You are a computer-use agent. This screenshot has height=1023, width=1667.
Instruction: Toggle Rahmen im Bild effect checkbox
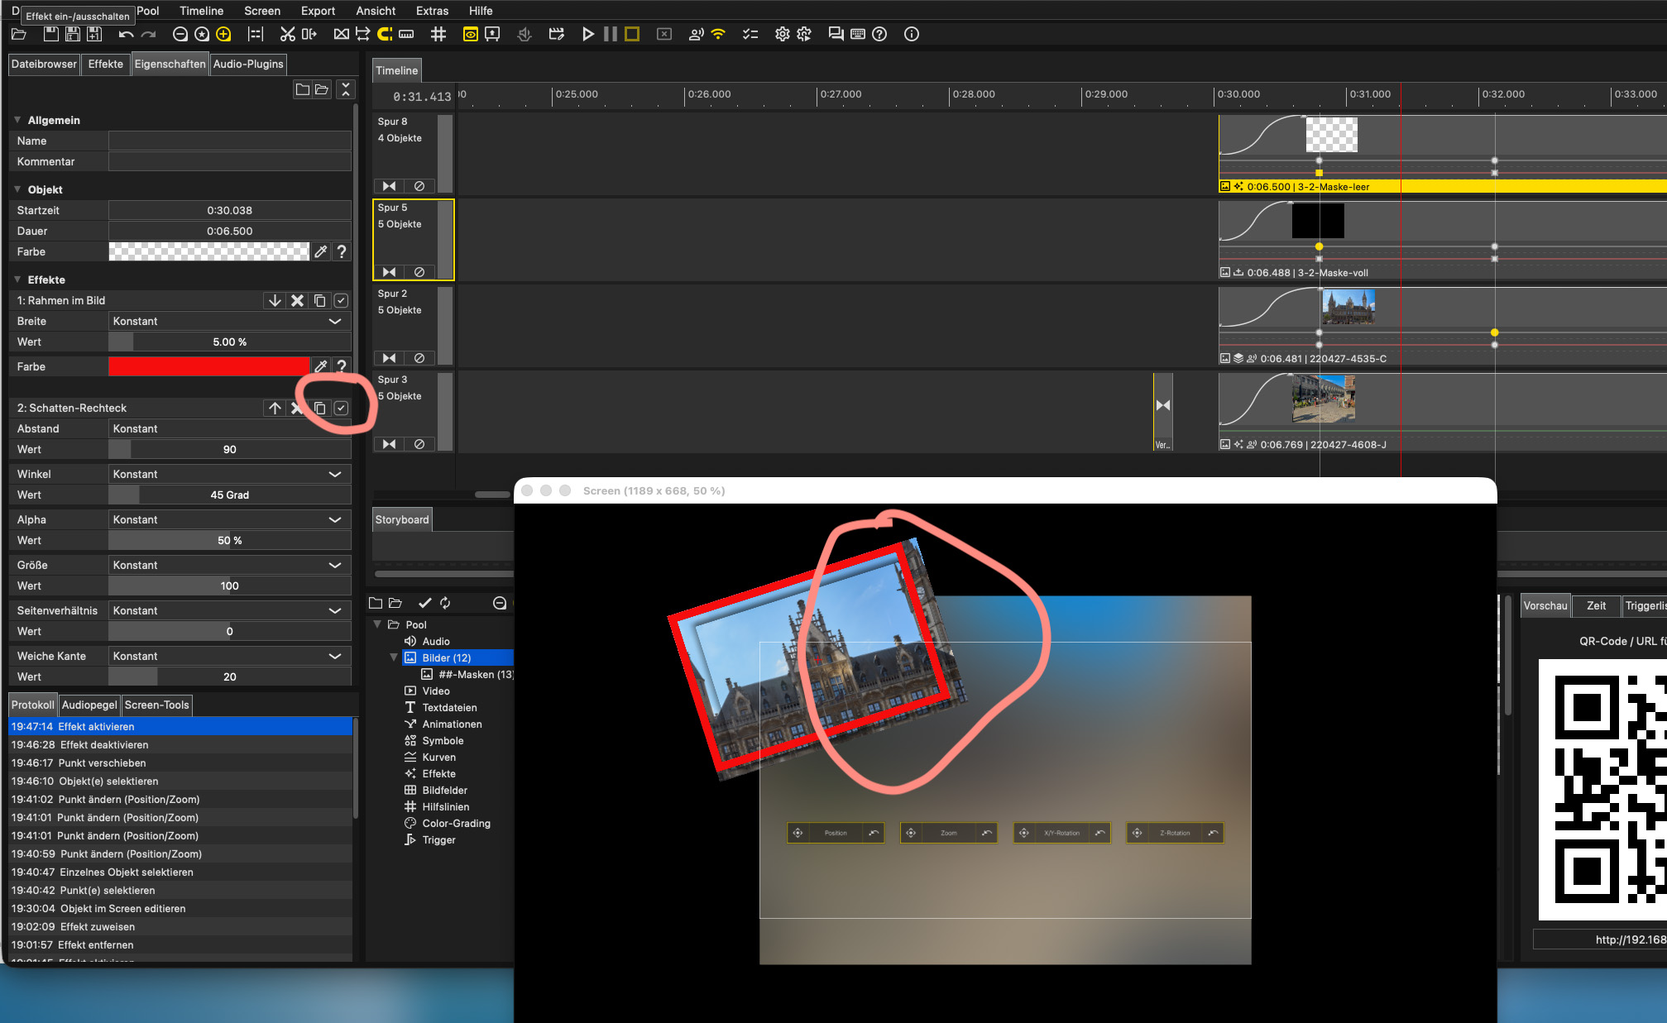click(341, 300)
